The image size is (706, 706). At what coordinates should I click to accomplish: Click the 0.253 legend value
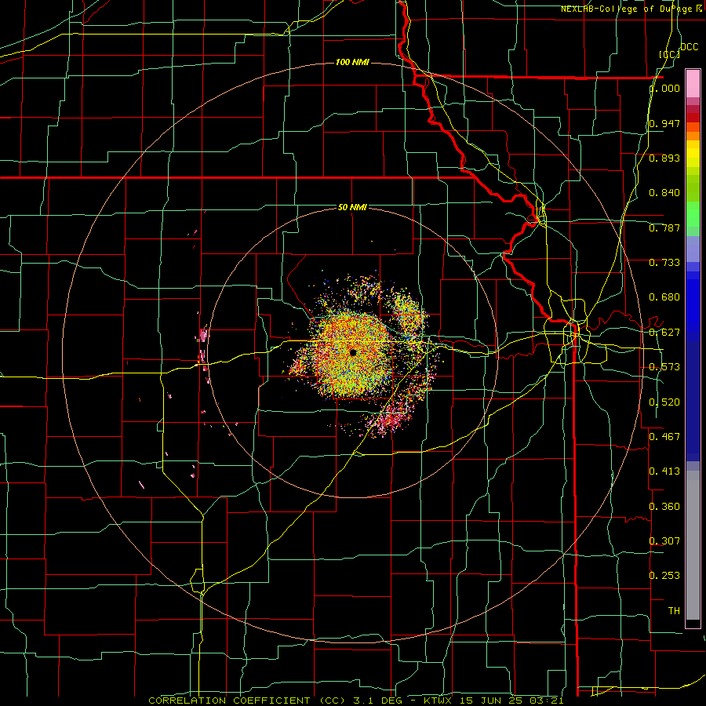664,576
